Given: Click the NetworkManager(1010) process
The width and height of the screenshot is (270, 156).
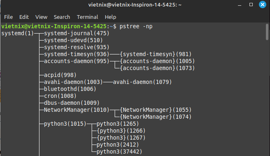Looking at the screenshot, I should pos(76,110).
